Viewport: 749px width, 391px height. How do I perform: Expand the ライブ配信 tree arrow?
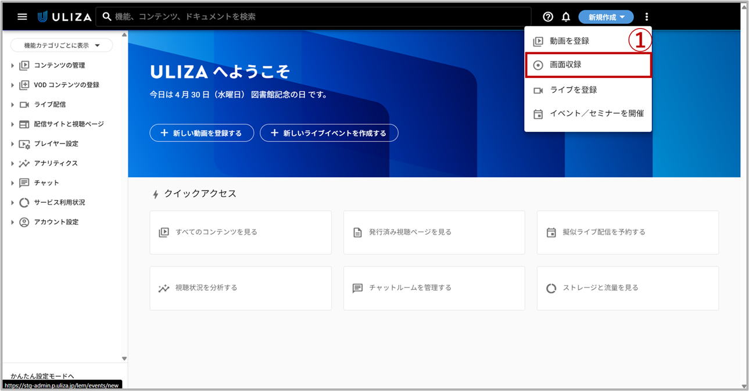coord(12,105)
